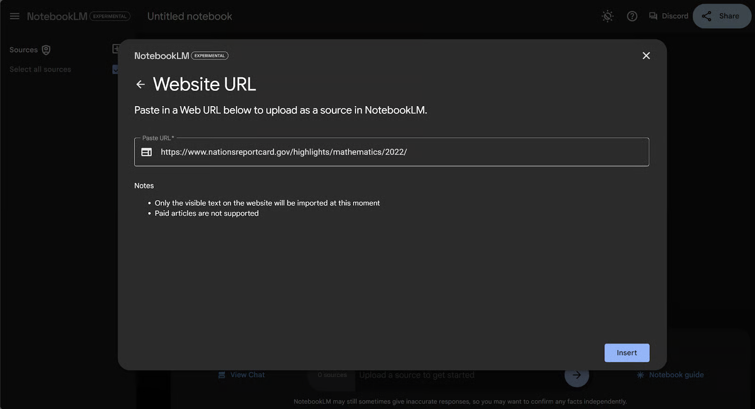Toggle the light/dark theme icon
Image resolution: width=755 pixels, height=409 pixels.
[x=607, y=16]
